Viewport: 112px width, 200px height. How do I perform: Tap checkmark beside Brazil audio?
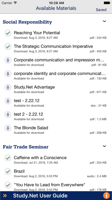point(8,172)
